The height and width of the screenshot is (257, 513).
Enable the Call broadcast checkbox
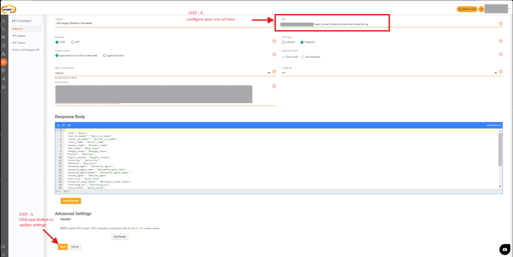click(x=302, y=57)
